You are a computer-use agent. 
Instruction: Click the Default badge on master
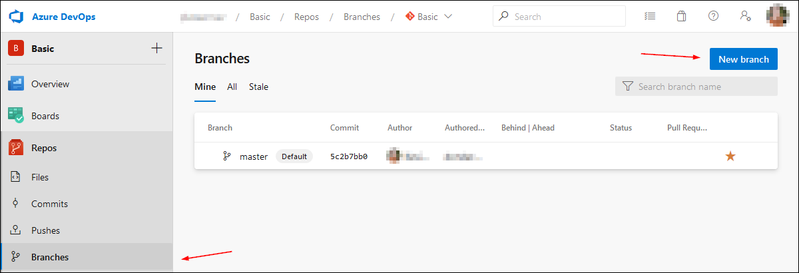tap(294, 156)
